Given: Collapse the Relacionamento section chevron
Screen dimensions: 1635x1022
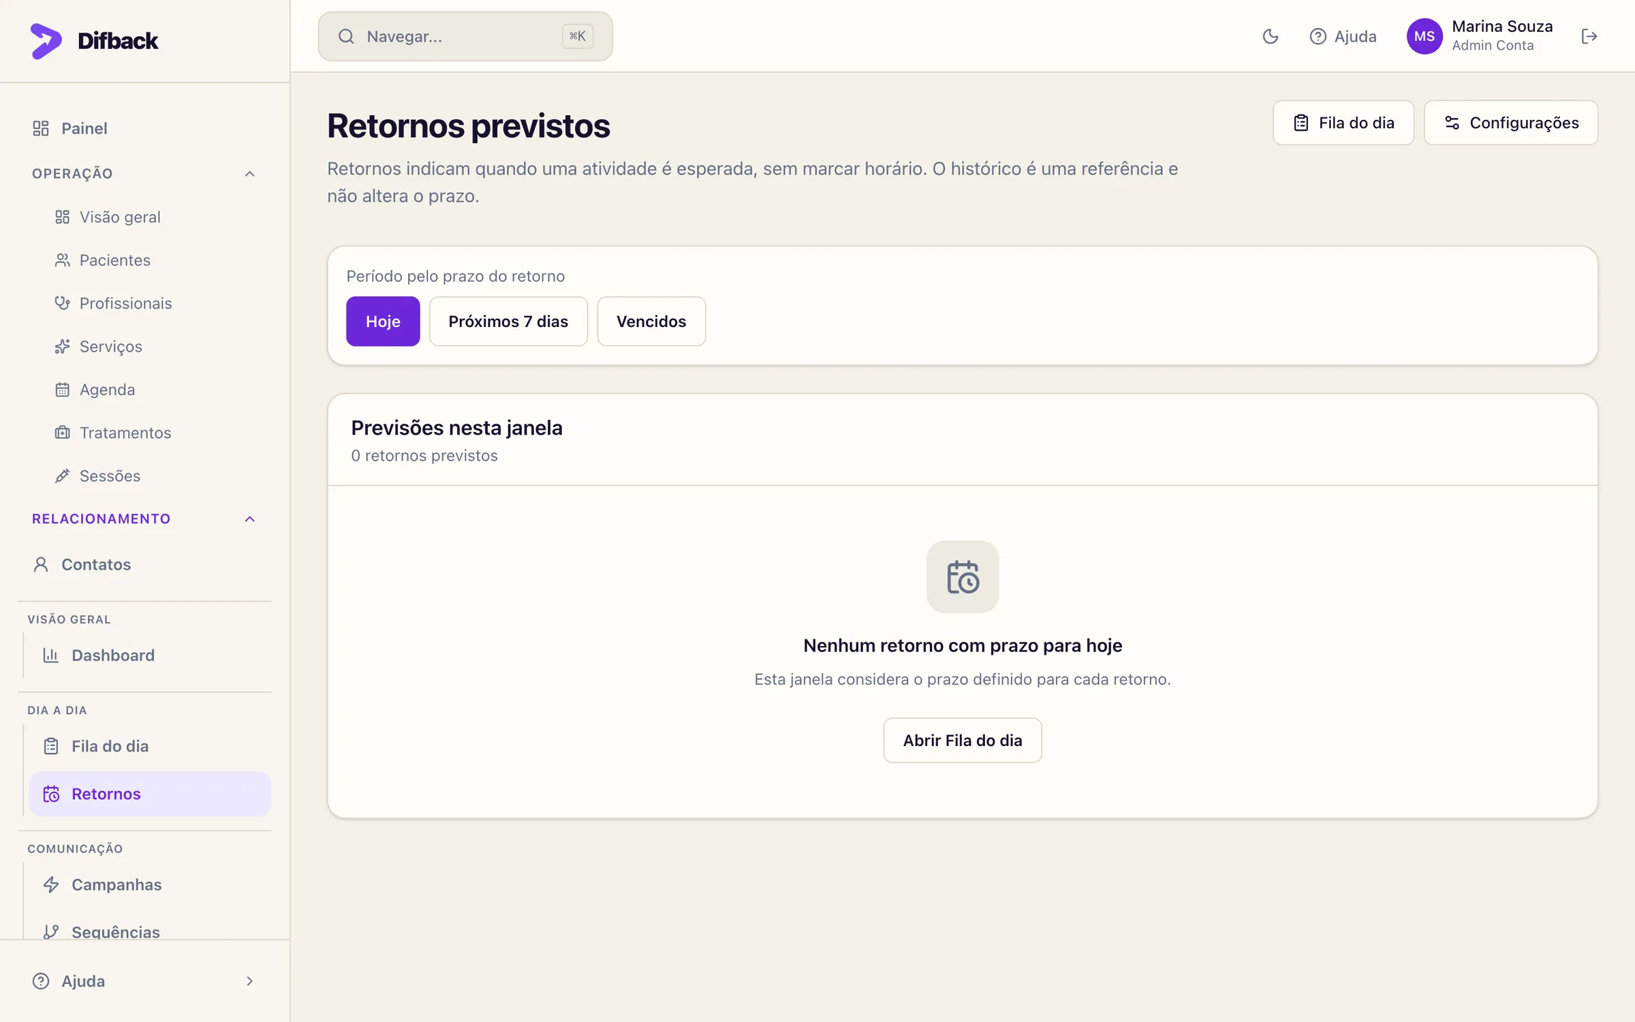Looking at the screenshot, I should [x=249, y=519].
